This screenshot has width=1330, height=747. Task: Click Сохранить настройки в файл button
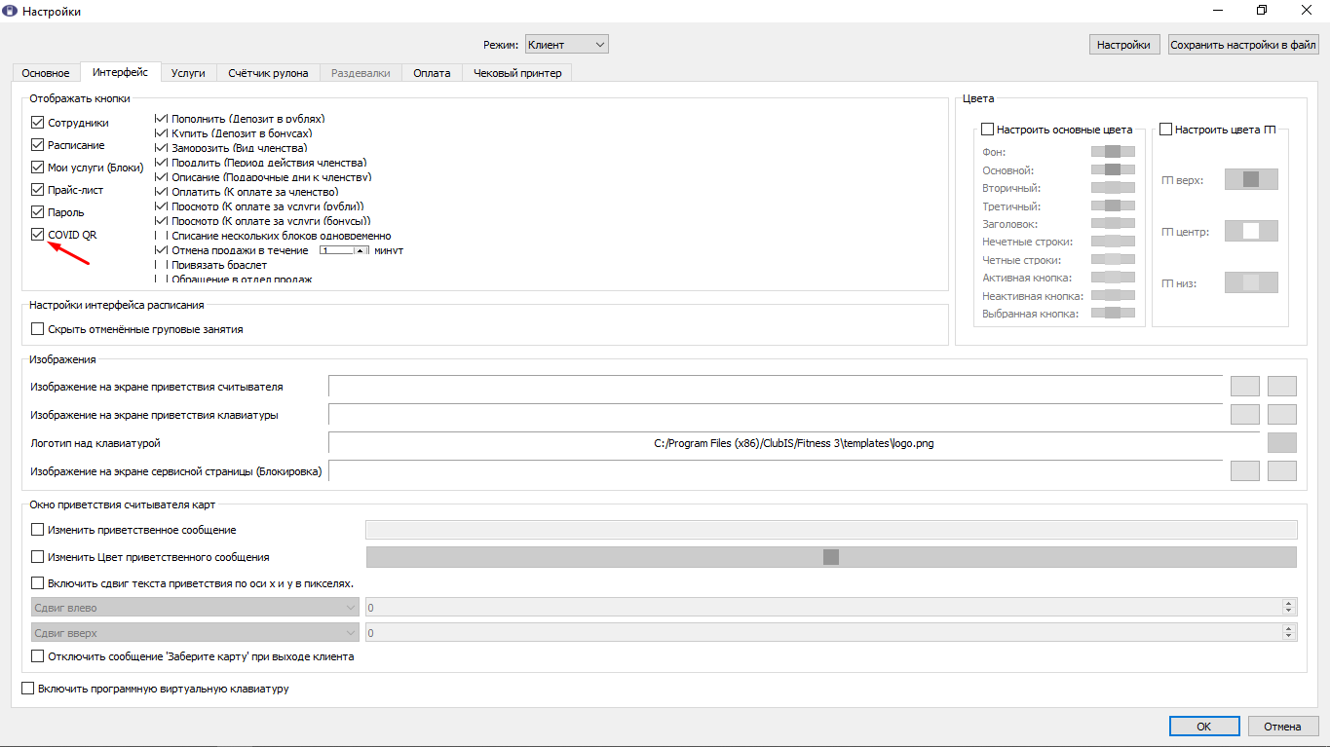1243,45
